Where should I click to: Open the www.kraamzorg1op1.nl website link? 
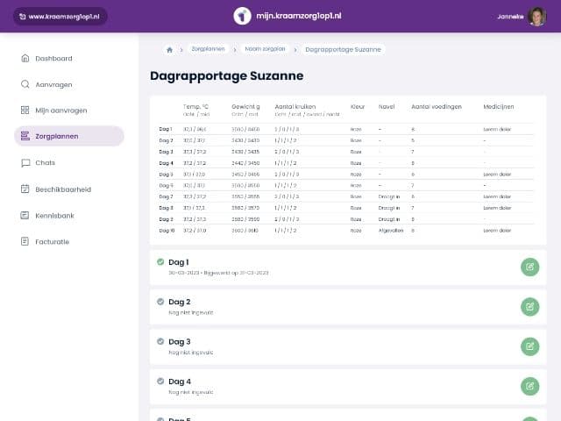[60, 17]
